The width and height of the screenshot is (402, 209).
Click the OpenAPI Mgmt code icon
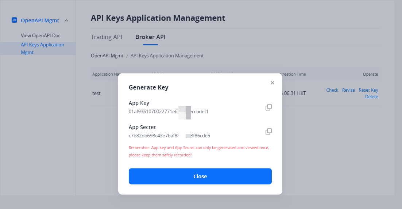[14, 20]
